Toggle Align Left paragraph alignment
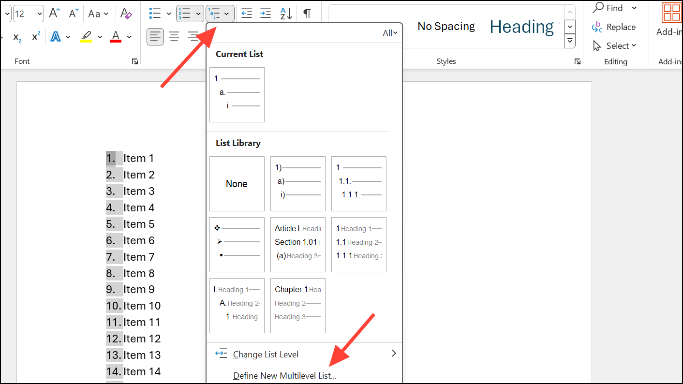 [155, 37]
